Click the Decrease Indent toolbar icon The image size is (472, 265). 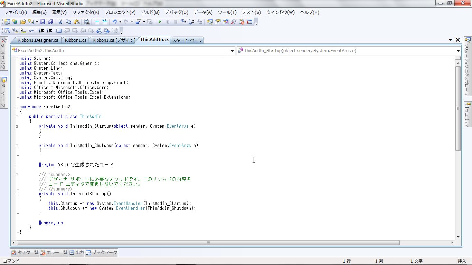41,31
